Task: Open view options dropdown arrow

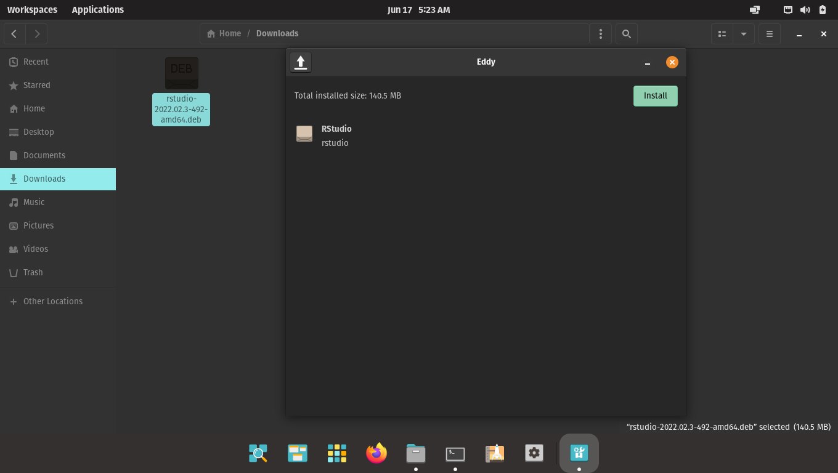Action: click(744, 34)
